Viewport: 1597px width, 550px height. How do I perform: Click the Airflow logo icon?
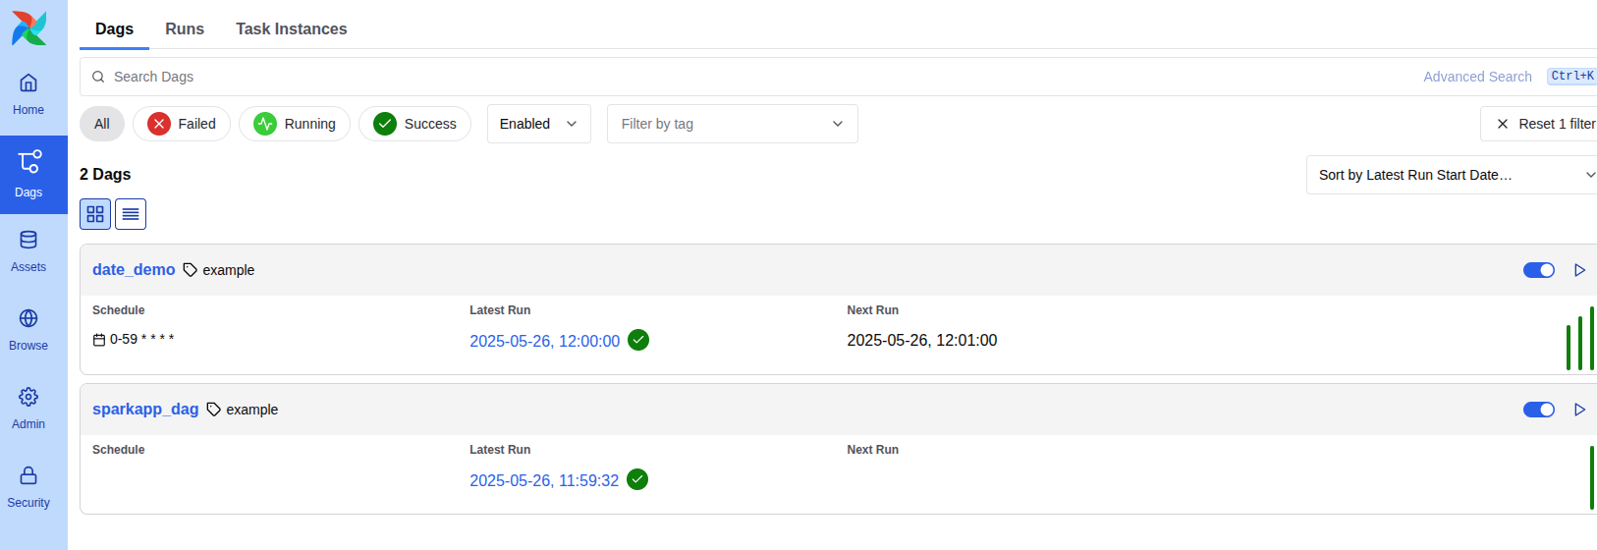tap(29, 28)
